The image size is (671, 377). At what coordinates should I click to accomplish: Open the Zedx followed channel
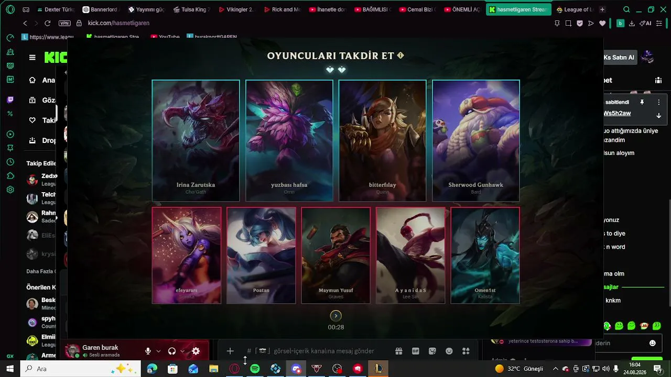coord(42,180)
